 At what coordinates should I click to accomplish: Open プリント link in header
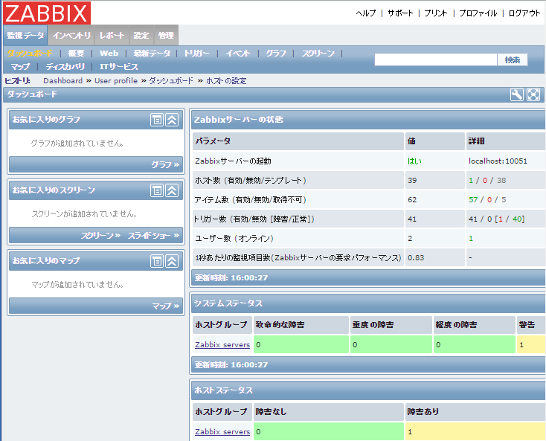[436, 13]
